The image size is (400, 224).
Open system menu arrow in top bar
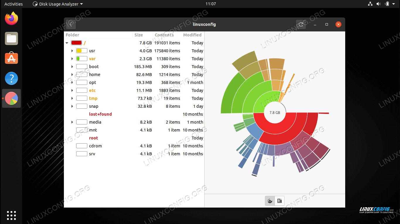click(394, 4)
